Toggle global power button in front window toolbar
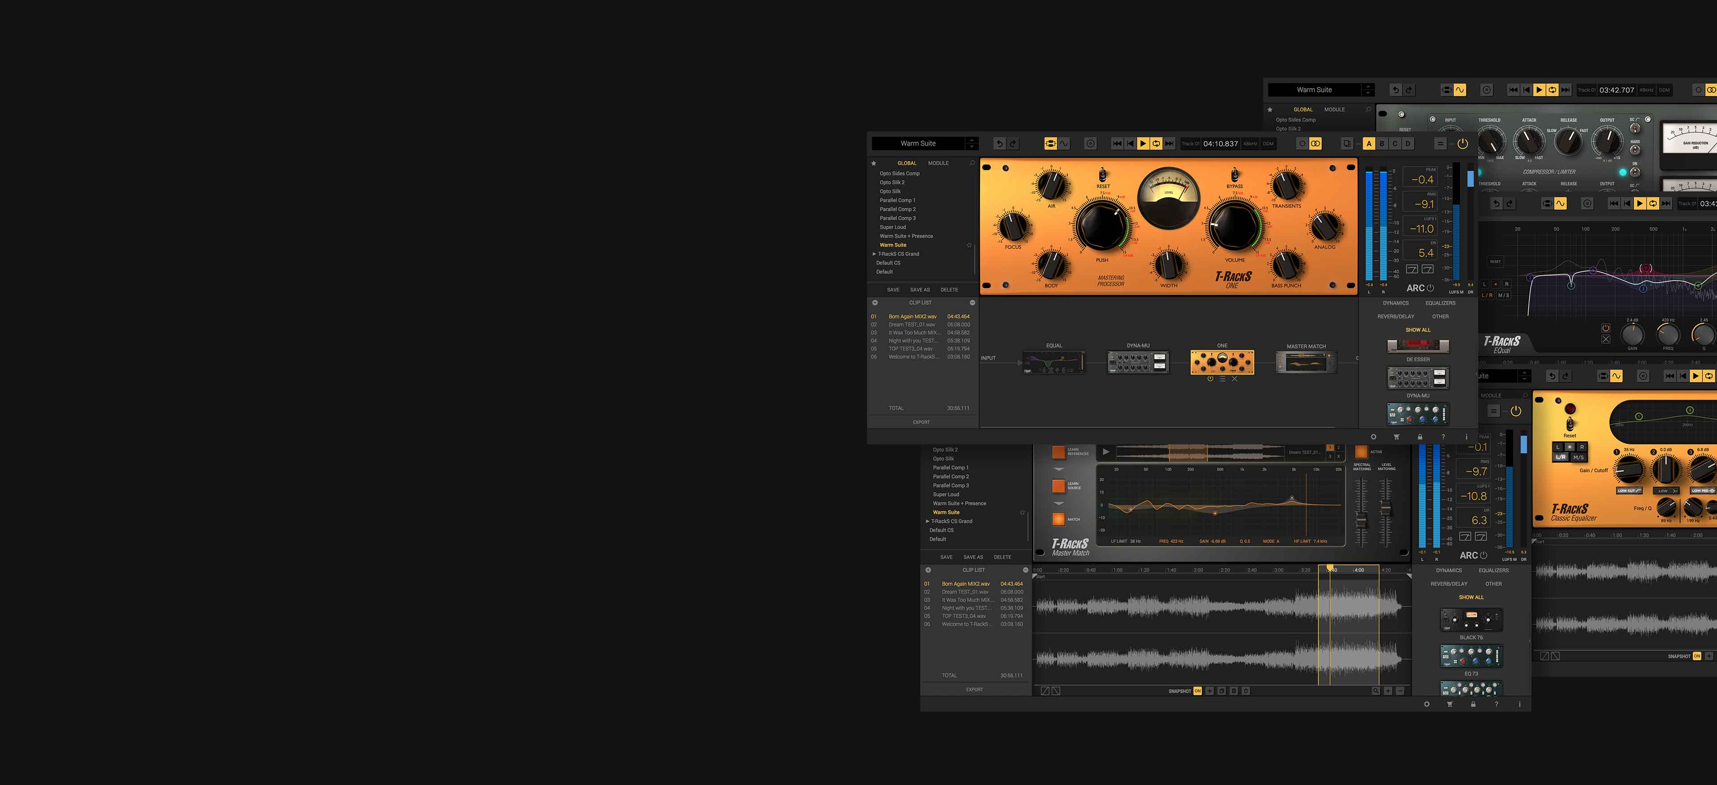This screenshot has height=785, width=1717. [1463, 143]
